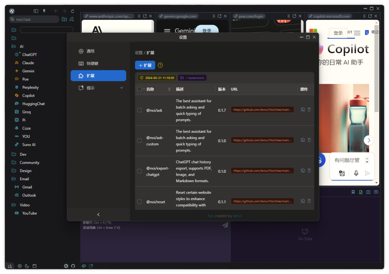Screen dimensions: 389x274
Task: Open the help question-mark icon
Action: (x=160, y=65)
